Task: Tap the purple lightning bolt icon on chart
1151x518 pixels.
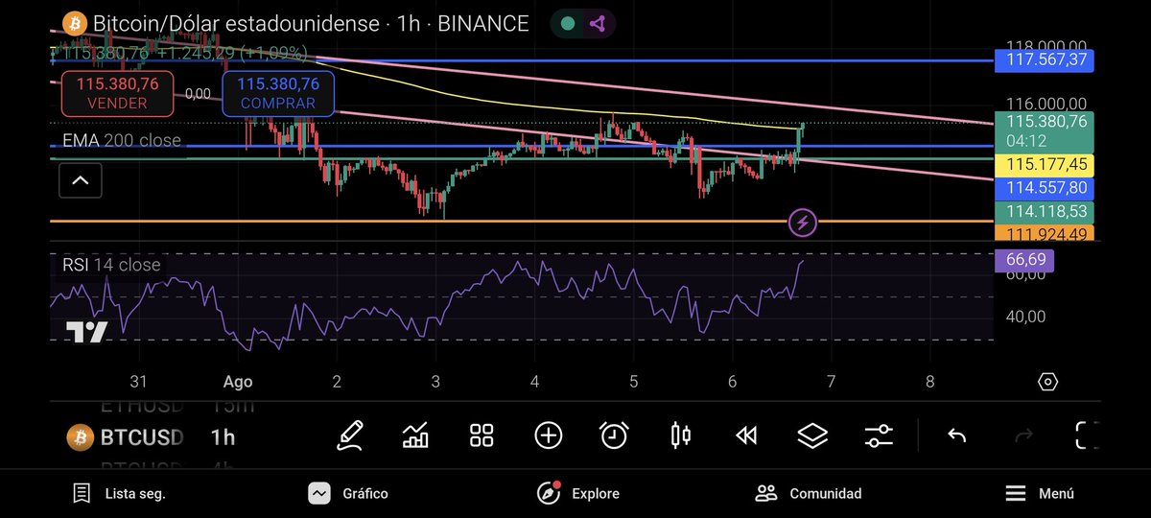Action: (x=803, y=224)
